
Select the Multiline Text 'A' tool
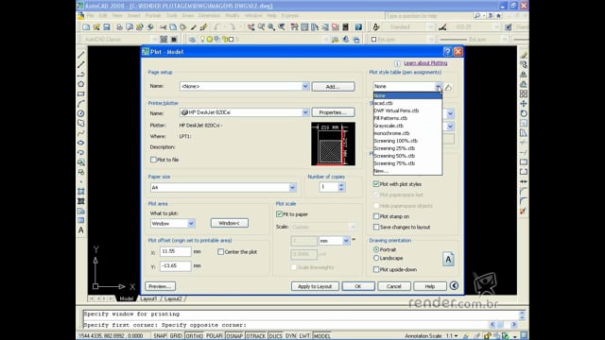tap(81, 230)
